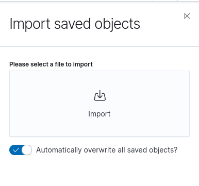Click the checkmark inside the blue switch
199x186 pixels.
(16, 150)
